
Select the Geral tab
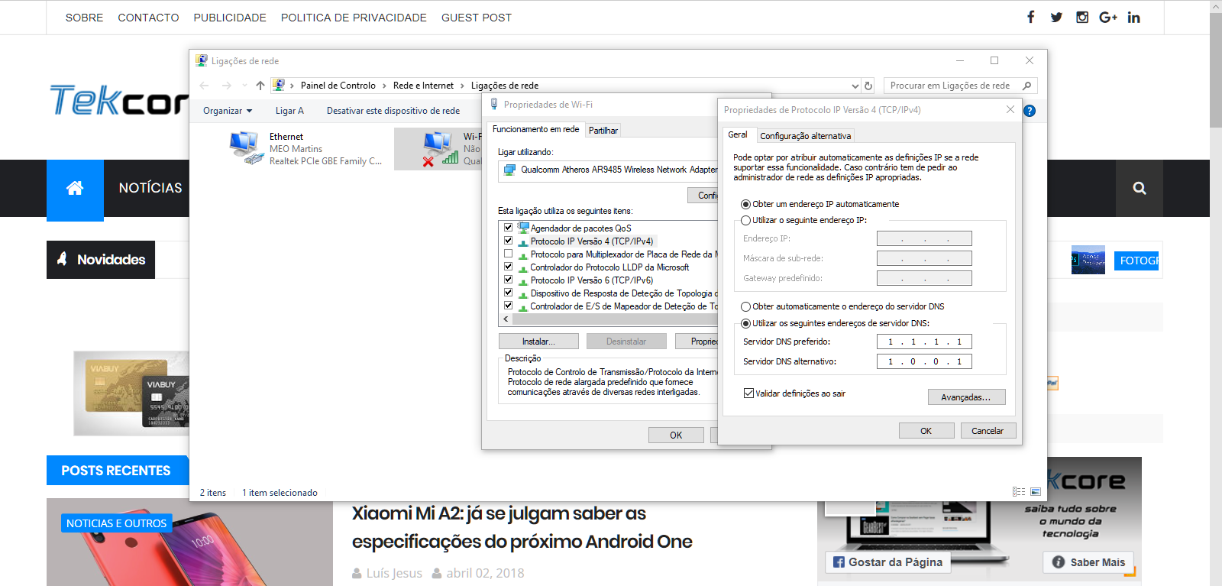(738, 134)
